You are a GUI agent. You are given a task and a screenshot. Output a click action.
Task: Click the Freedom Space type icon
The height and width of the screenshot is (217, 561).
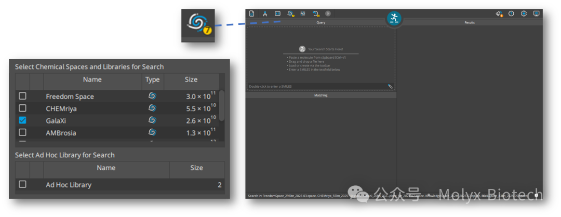coord(152,96)
